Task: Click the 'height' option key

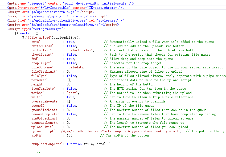Action: (37, 84)
